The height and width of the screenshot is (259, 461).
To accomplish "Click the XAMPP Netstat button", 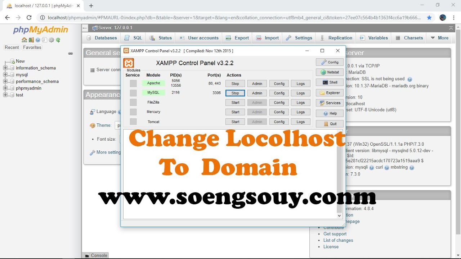I will tap(330, 72).
